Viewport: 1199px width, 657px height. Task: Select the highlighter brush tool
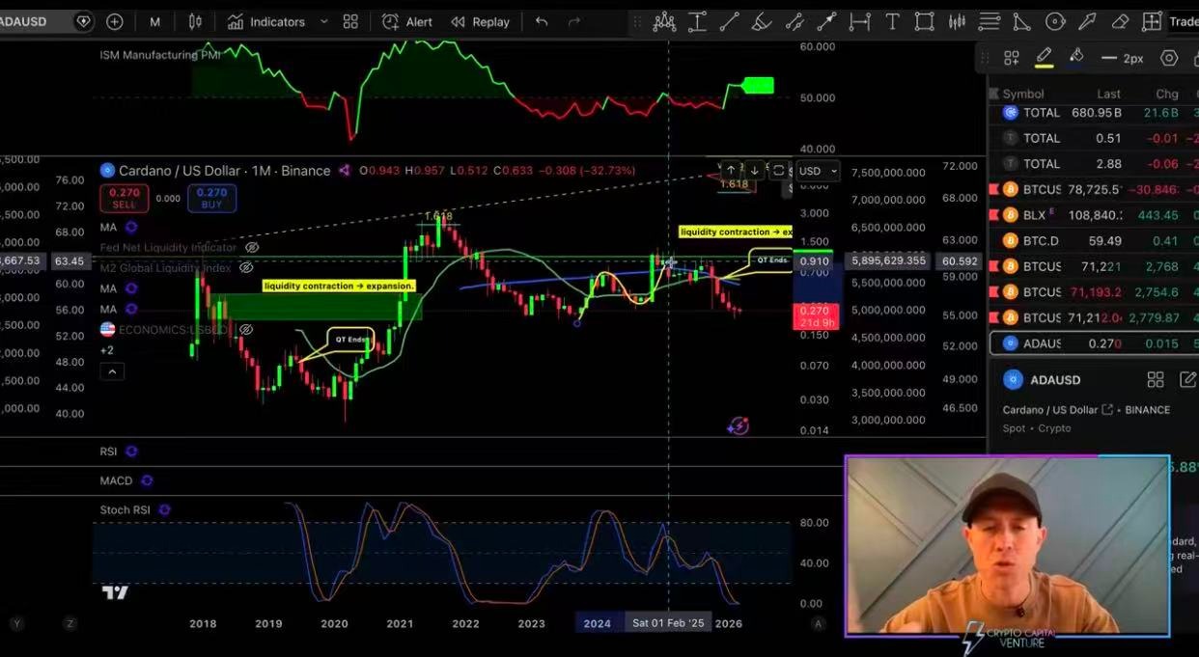(762, 21)
